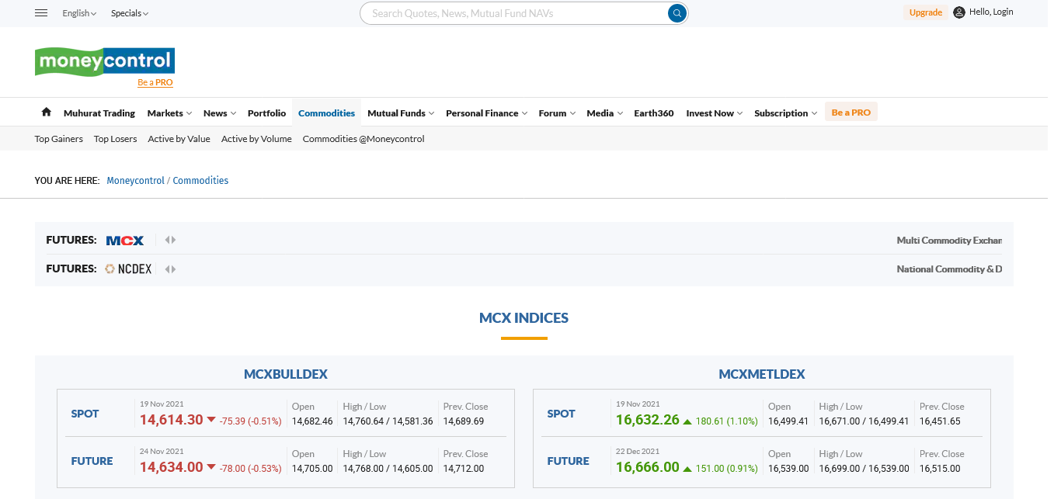The image size is (1061, 499).
Task: Click the NCDEX logo in futures row
Action: click(129, 269)
